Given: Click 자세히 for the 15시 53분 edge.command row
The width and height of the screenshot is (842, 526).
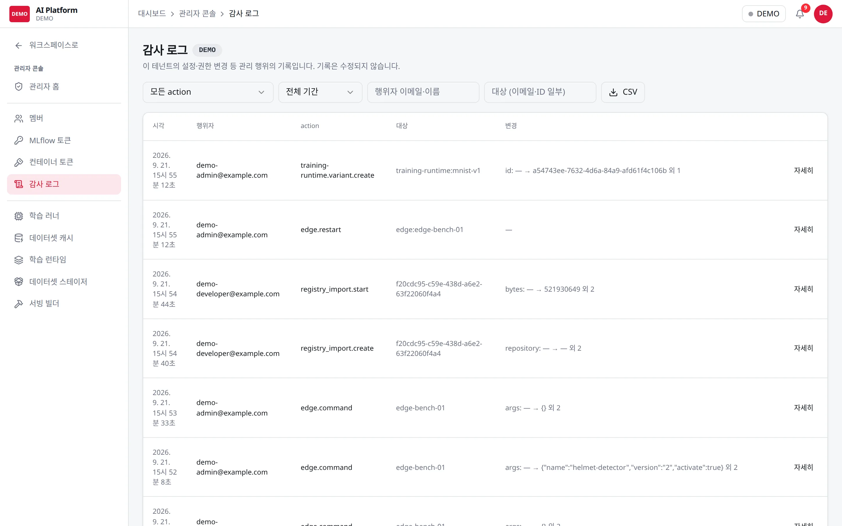Looking at the screenshot, I should point(803,408).
